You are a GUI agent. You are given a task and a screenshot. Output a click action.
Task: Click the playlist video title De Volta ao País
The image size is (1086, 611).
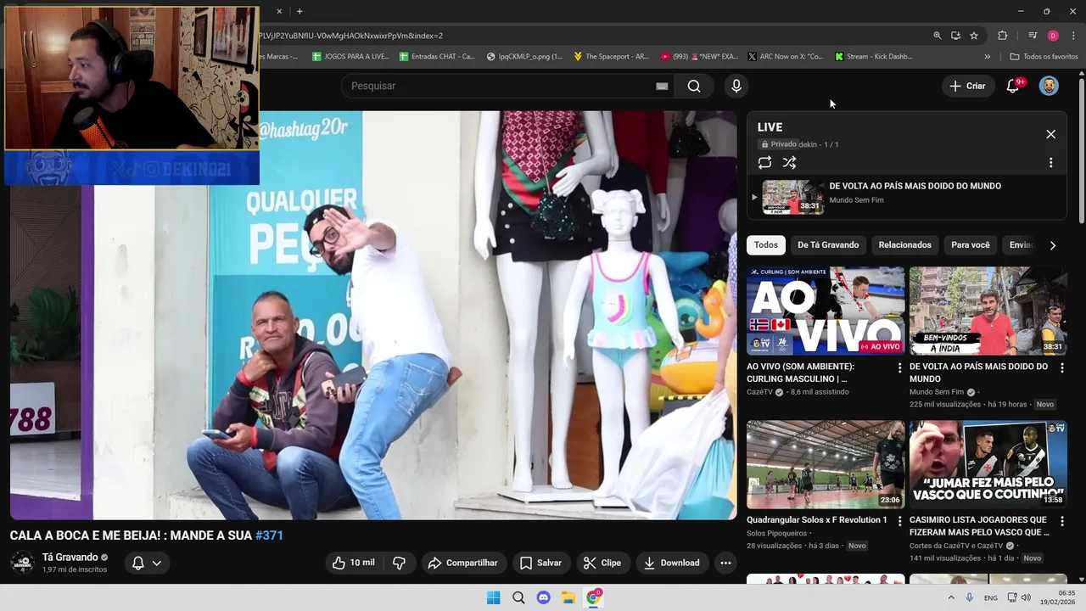click(915, 186)
